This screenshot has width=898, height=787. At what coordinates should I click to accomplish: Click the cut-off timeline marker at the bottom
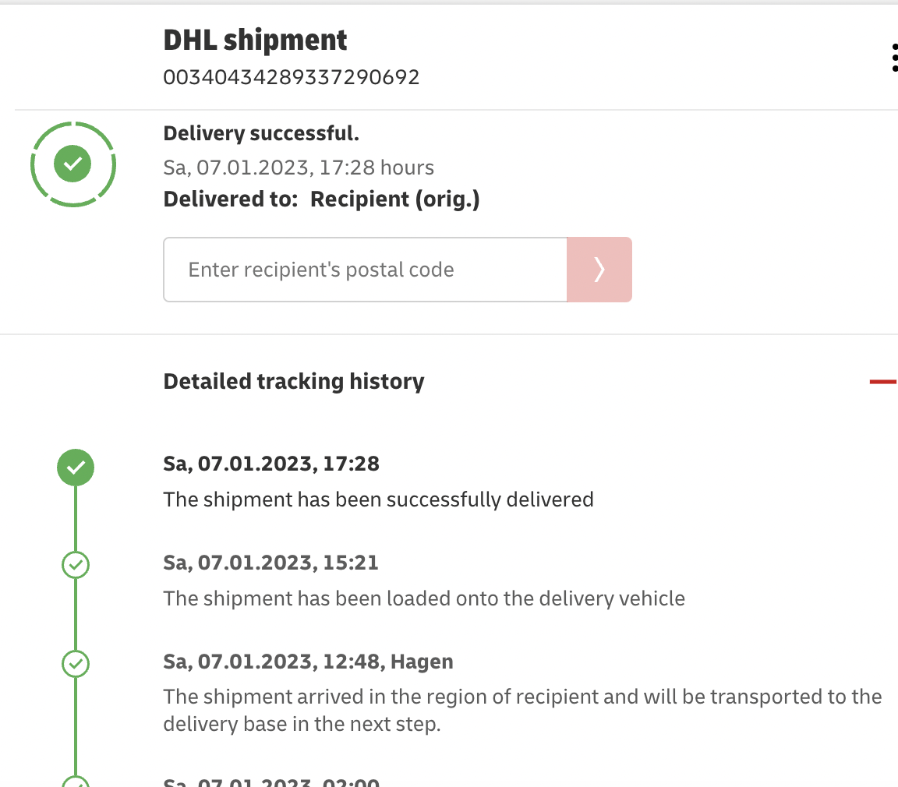tap(76, 782)
